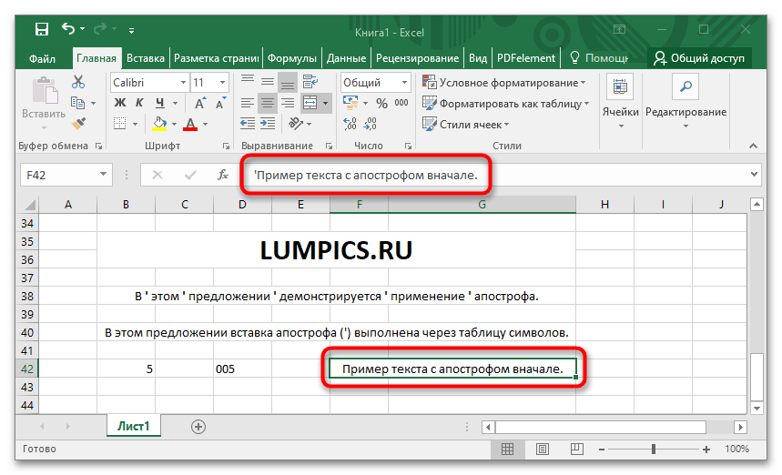
Task: Click the Общий доступ button
Action: (699, 58)
